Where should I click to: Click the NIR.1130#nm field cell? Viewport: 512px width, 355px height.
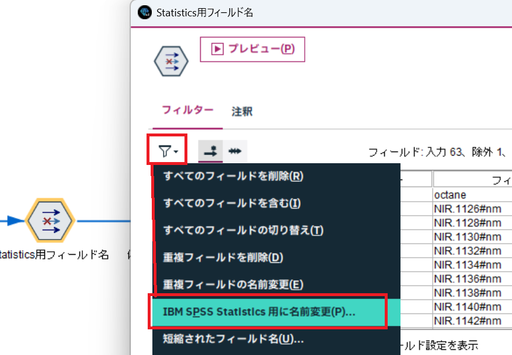pos(472,237)
